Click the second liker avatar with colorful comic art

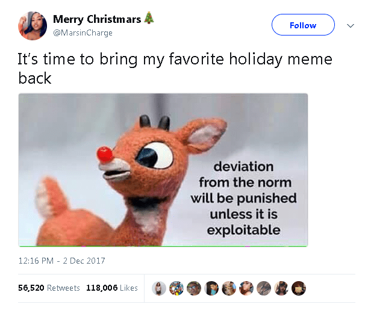coord(176,288)
